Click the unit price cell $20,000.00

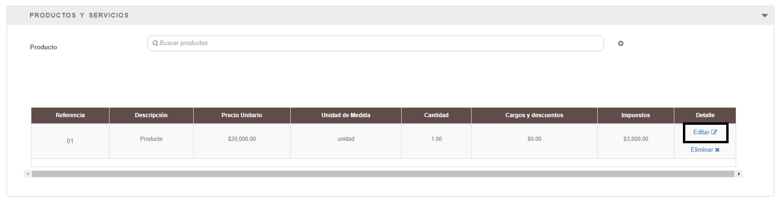[242, 139]
